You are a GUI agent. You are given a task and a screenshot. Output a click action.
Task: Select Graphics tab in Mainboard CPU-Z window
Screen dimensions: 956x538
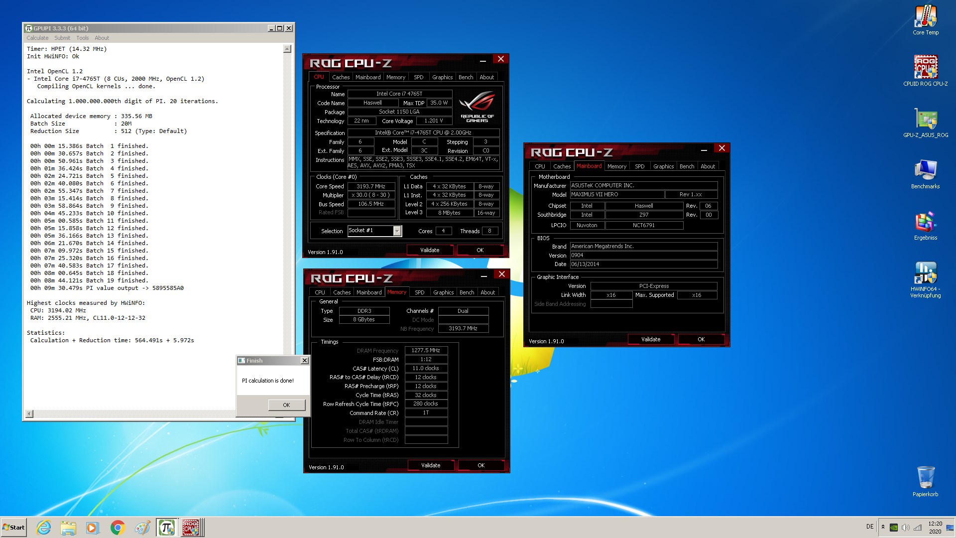(664, 166)
